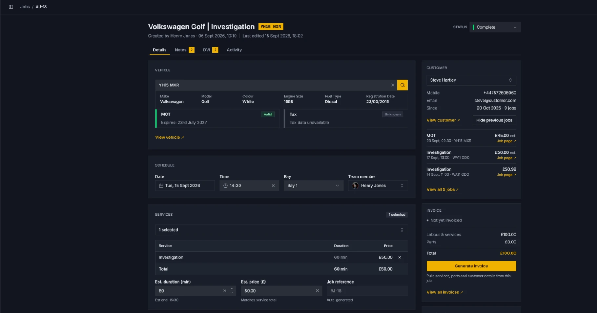Click the clock icon in Time field

[225, 186]
